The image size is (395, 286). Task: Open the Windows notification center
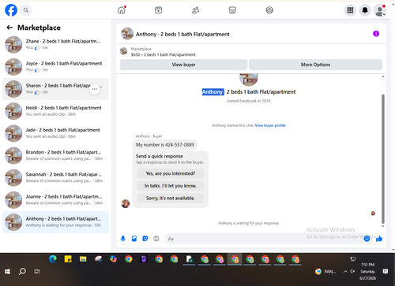tap(386, 272)
